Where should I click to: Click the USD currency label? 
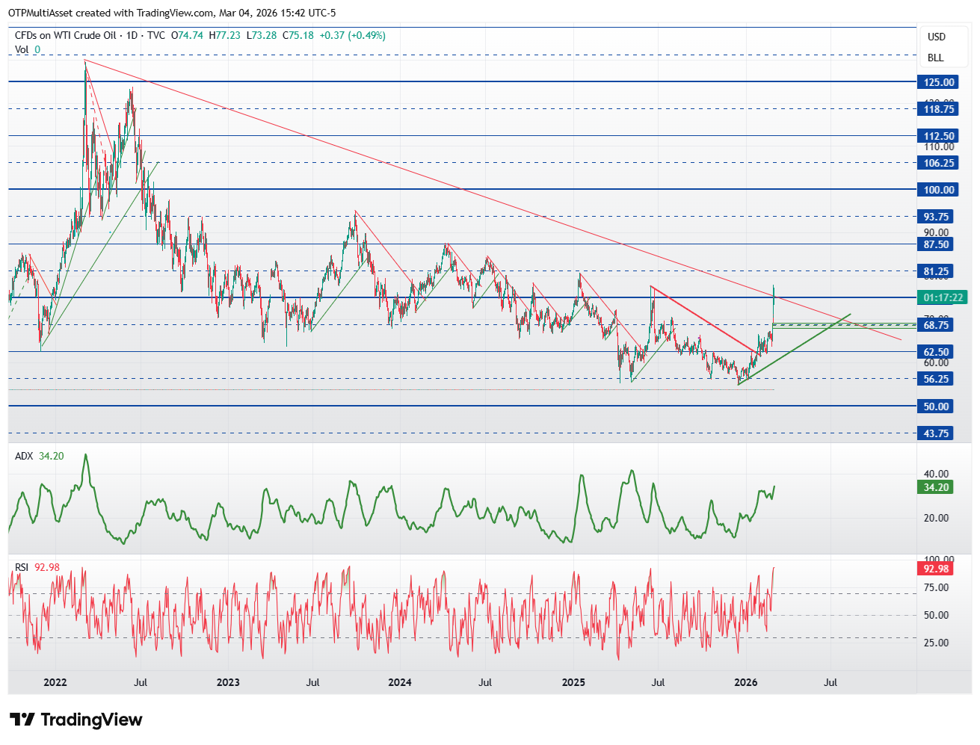(937, 37)
